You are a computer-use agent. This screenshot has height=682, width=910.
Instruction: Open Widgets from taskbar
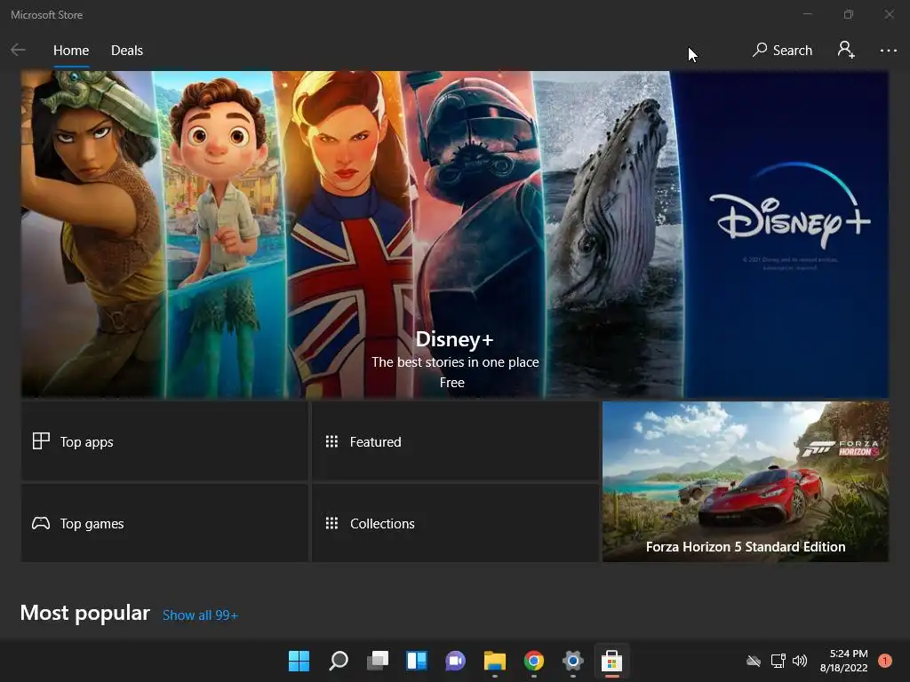[417, 661]
